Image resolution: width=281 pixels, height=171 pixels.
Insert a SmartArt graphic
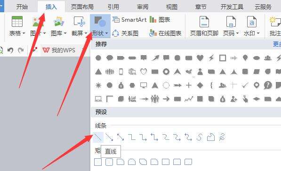coord(129,19)
